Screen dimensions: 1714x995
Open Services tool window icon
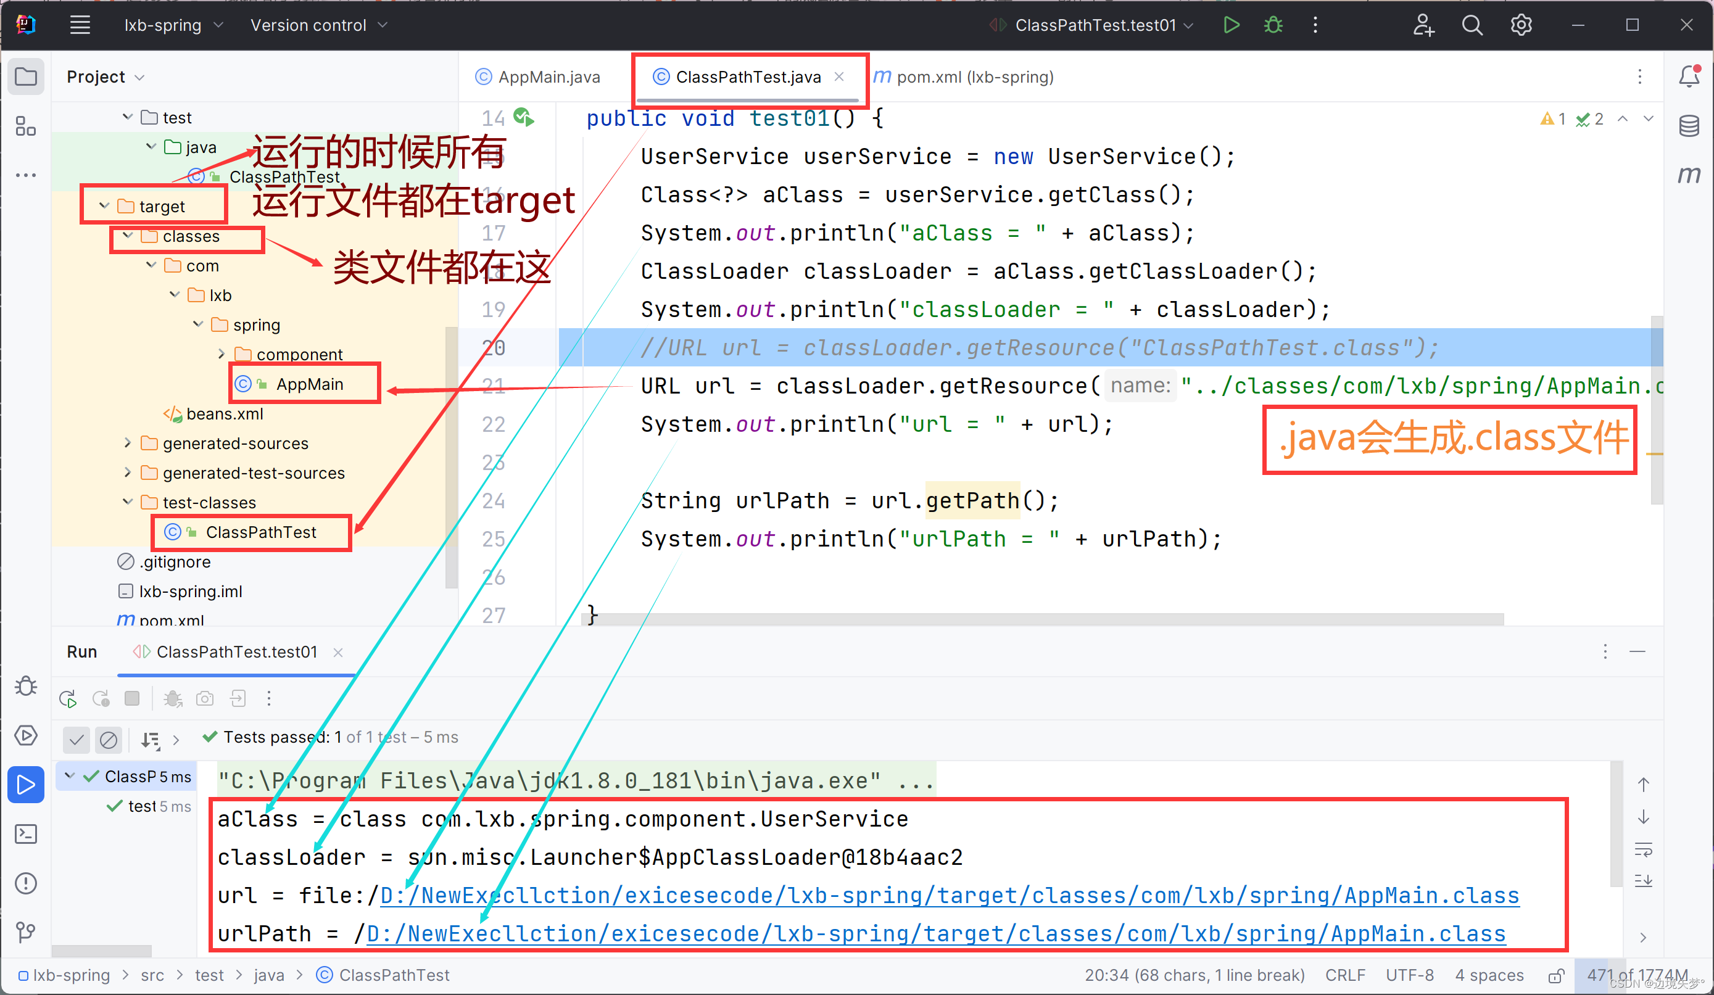(26, 735)
